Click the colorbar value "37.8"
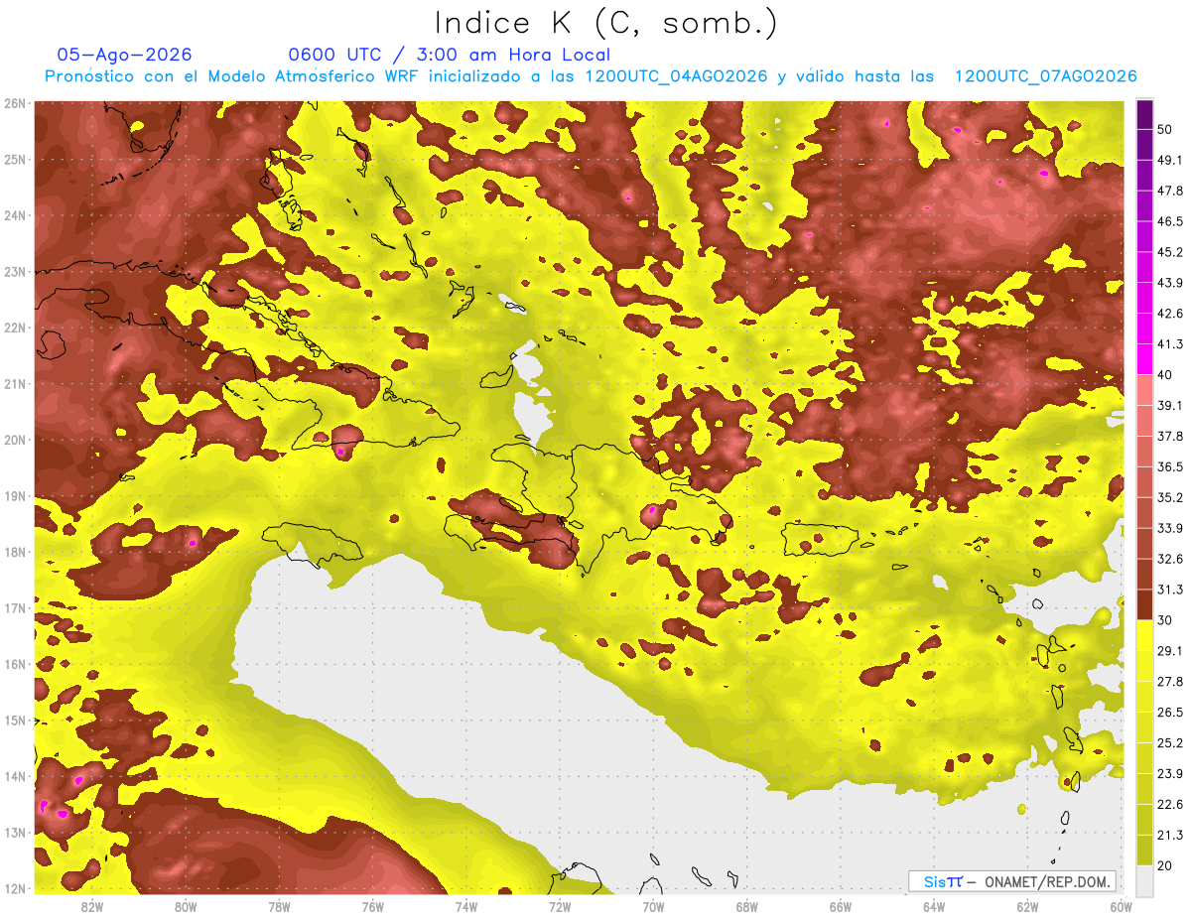Screen dimensions: 1191x920 (1169, 436)
